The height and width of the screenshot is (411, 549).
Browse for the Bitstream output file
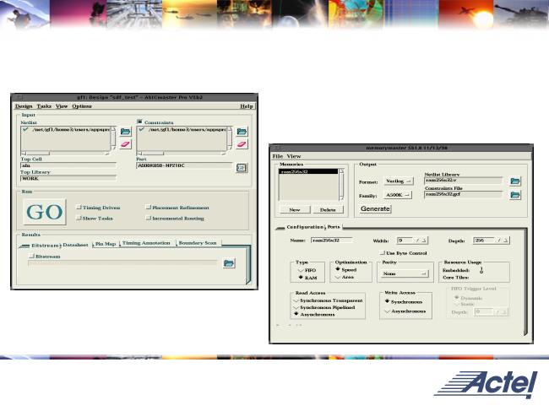click(228, 263)
